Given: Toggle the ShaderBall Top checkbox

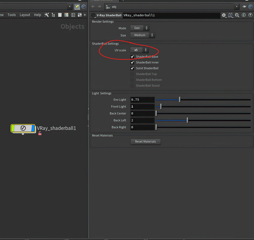Looking at the screenshot, I should coord(132,74).
